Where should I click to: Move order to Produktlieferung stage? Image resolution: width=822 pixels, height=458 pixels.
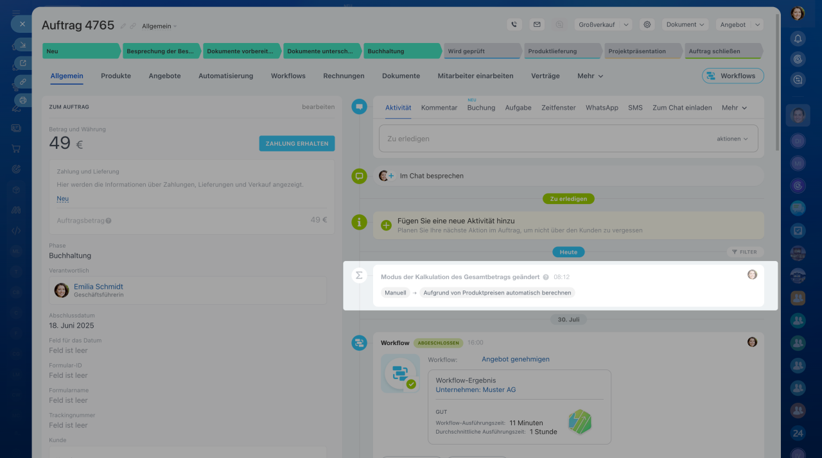[562, 51]
